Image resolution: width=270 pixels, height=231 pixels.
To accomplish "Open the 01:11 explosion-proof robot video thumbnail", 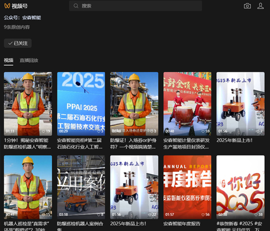I will point(28,104).
